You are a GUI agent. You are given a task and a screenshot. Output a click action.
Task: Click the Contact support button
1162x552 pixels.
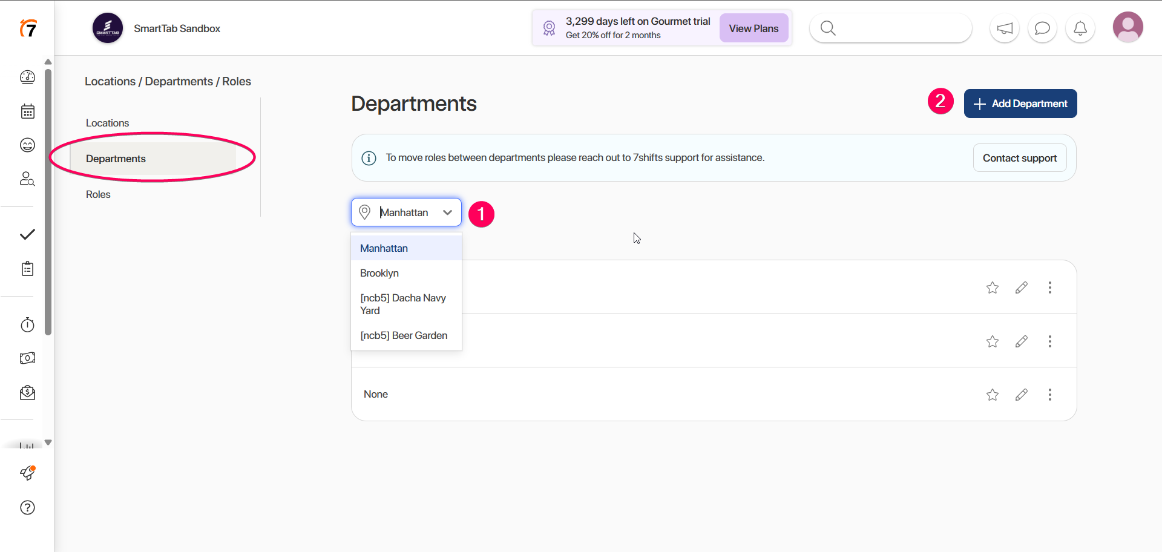[x=1019, y=158]
